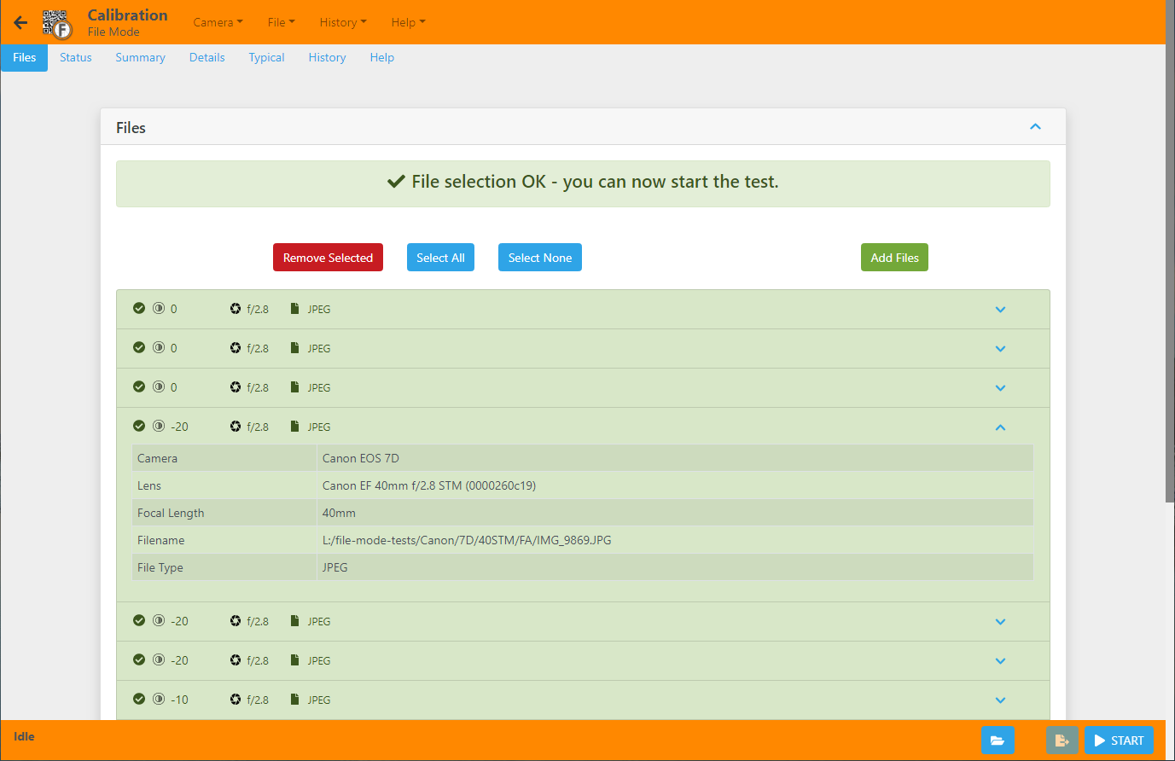1175x761 pixels.
Task: Start the test with the START button
Action: pyautogui.click(x=1119, y=740)
